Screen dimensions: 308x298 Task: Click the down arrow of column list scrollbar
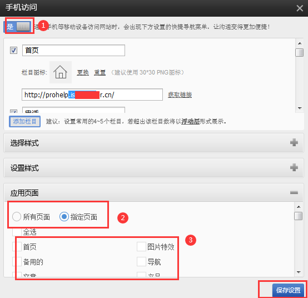coord(300,108)
